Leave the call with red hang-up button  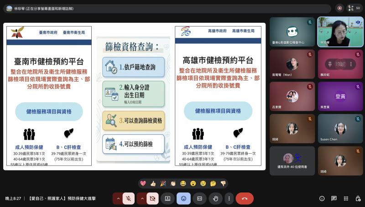coord(245,198)
